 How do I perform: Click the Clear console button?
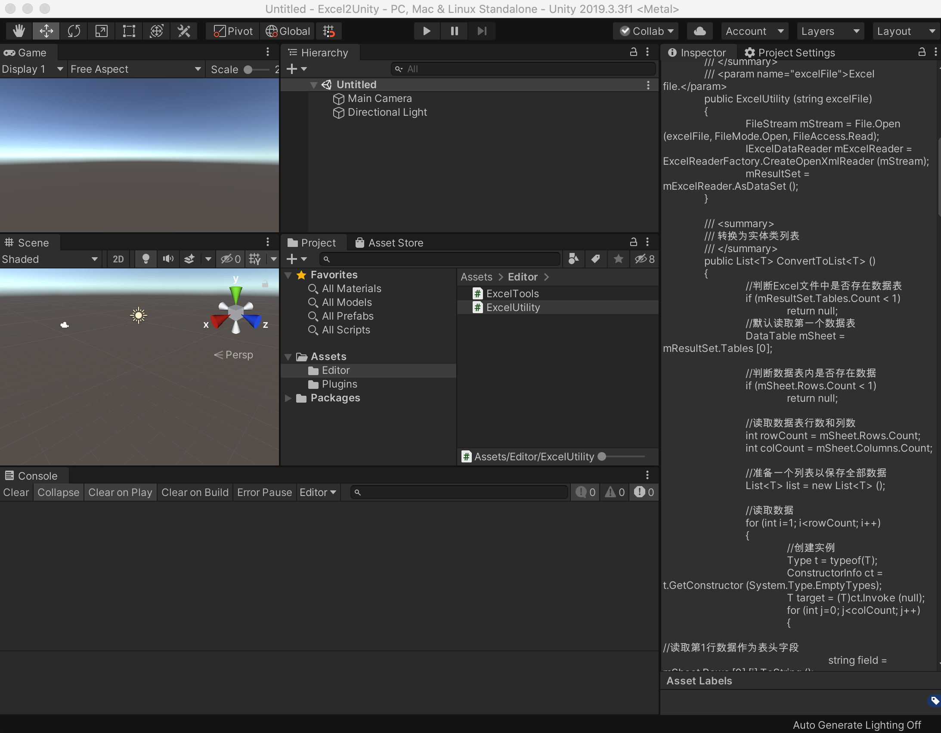(x=16, y=492)
